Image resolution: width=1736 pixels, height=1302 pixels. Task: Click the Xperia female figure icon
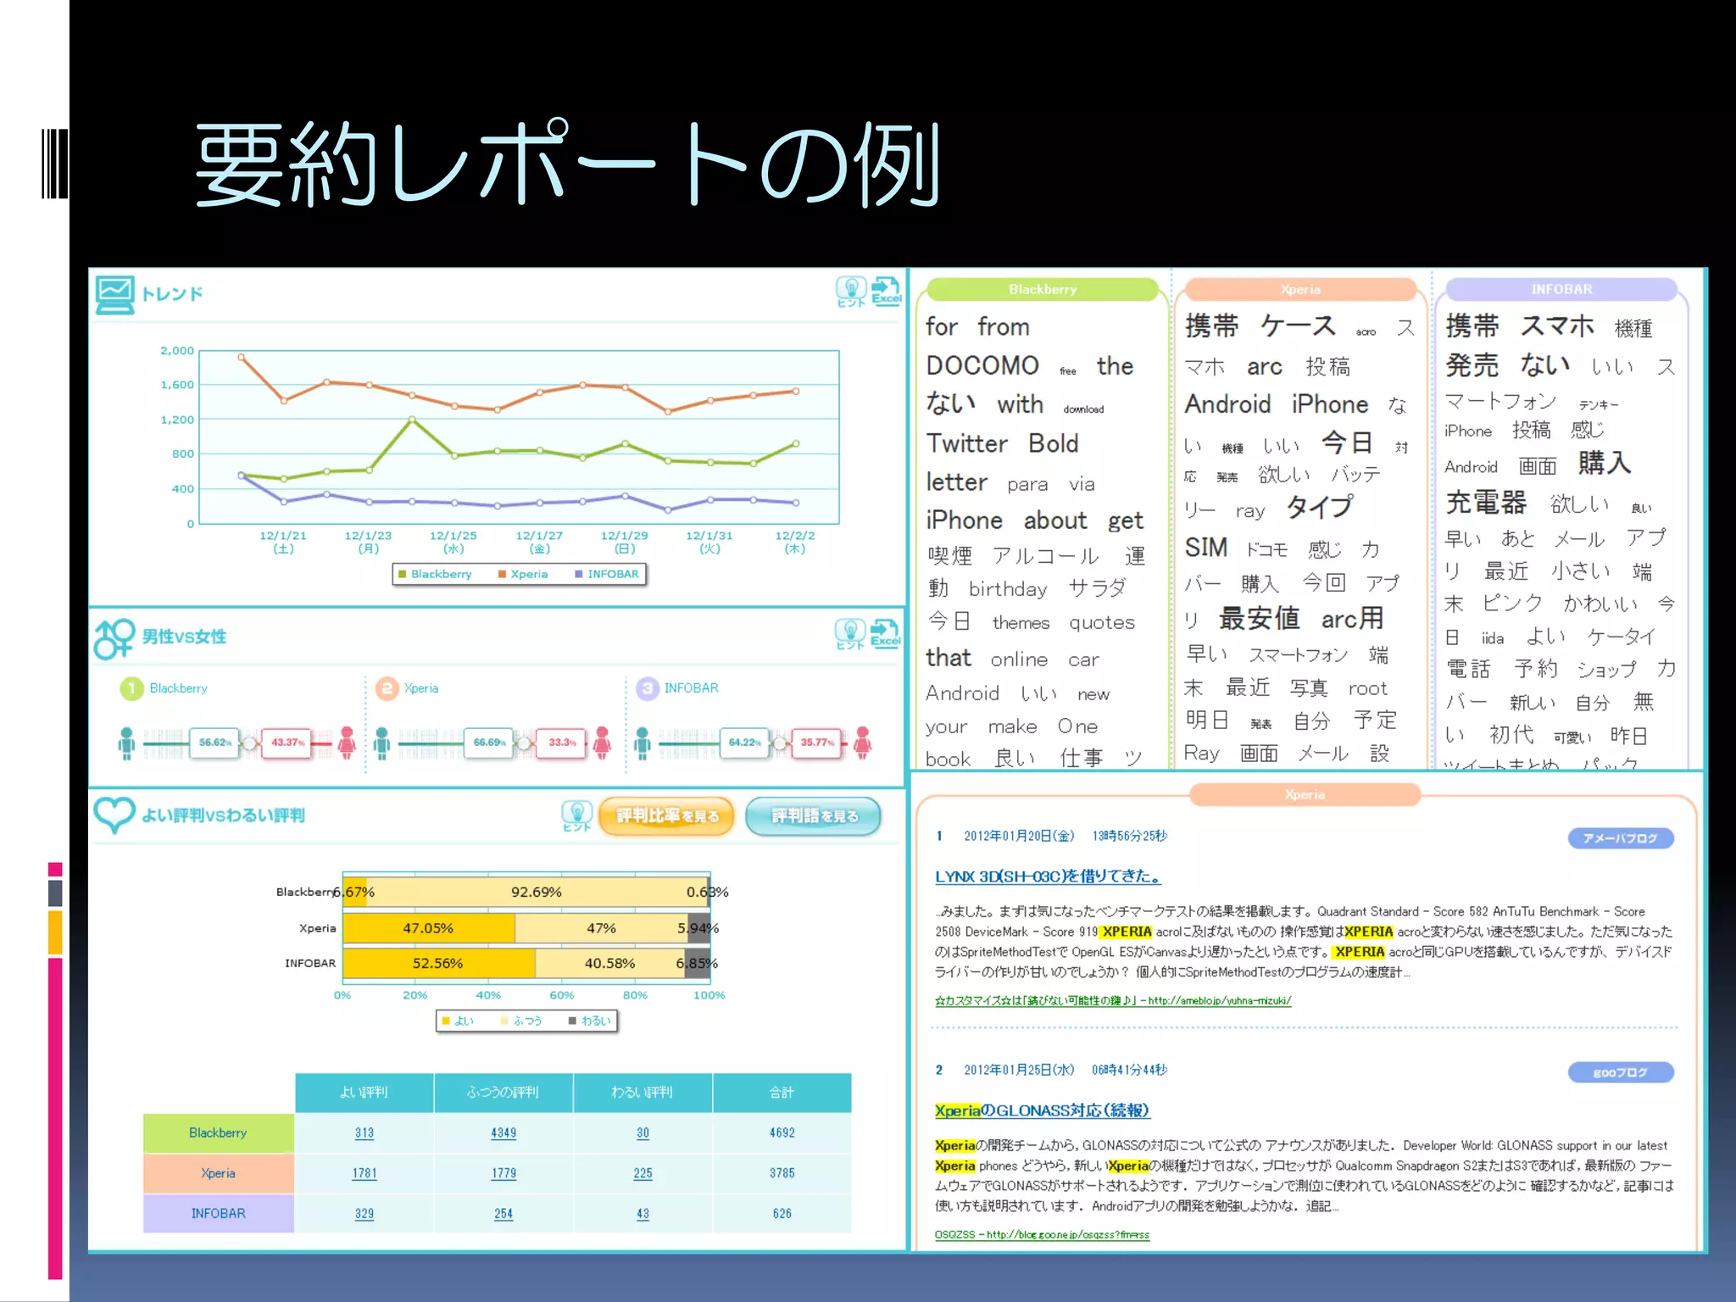tap(602, 743)
